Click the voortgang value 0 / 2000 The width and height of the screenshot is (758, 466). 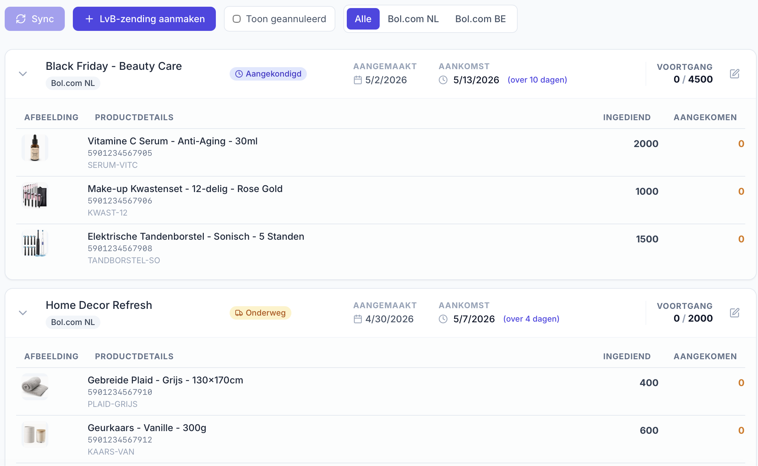click(x=693, y=318)
